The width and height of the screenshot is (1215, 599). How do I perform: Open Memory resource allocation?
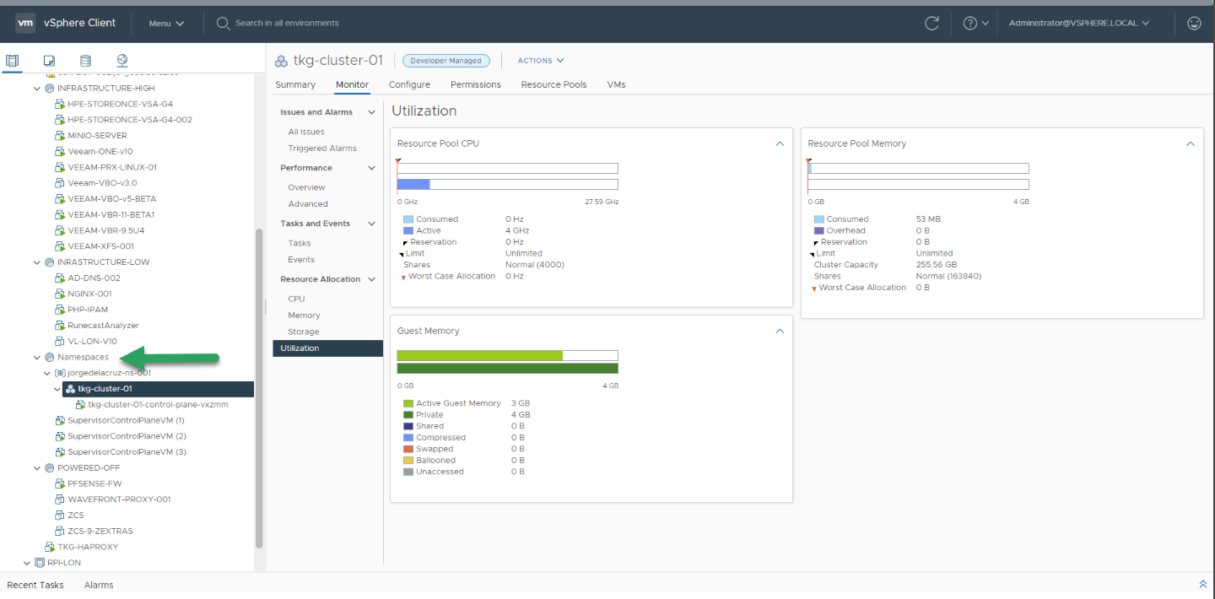(x=304, y=316)
